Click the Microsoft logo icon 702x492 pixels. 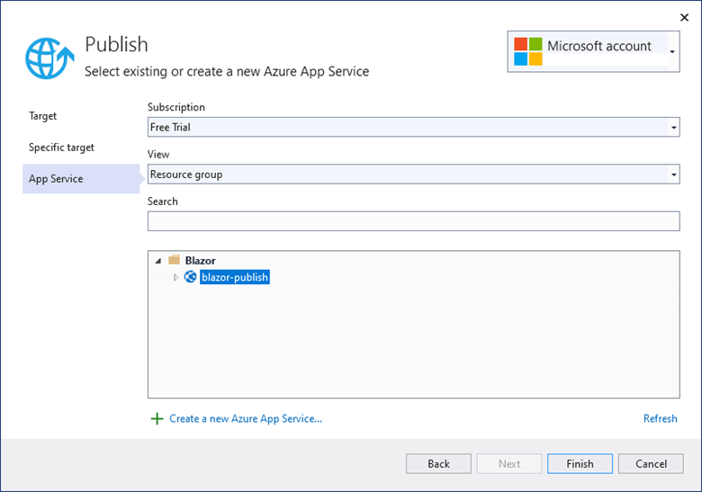click(x=527, y=51)
